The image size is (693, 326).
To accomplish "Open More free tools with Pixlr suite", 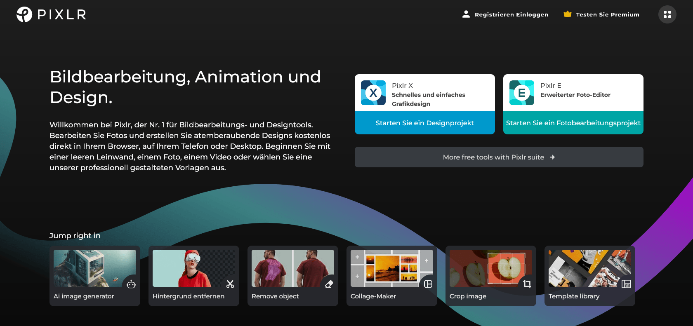I will [x=499, y=157].
